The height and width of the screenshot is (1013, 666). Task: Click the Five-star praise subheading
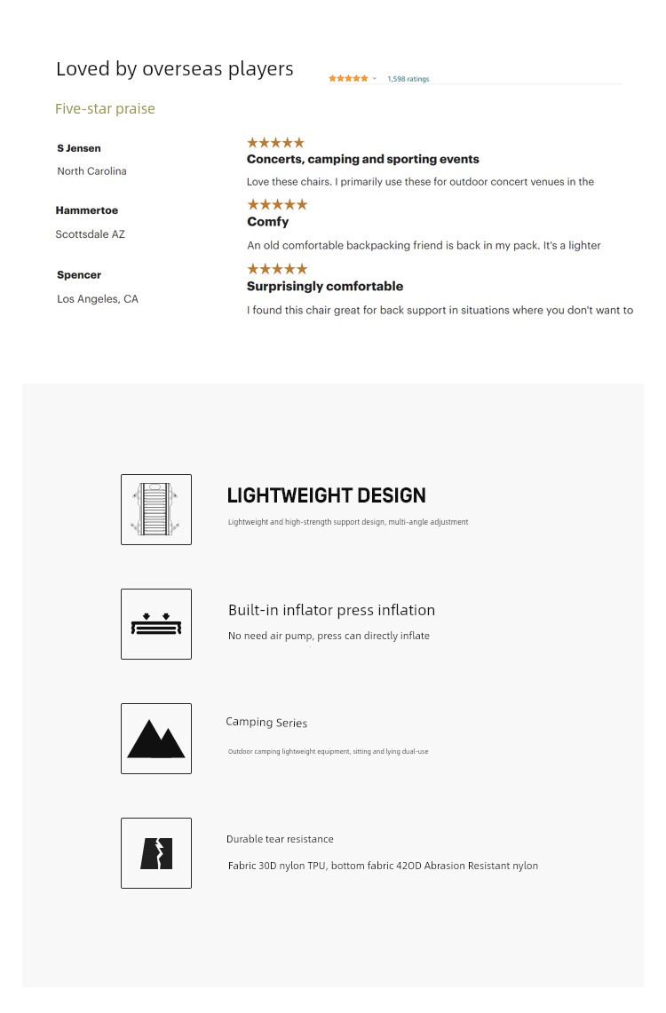(x=105, y=108)
